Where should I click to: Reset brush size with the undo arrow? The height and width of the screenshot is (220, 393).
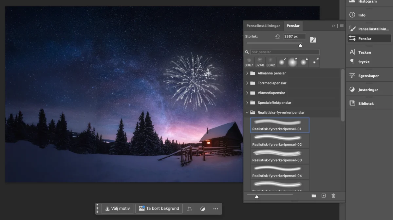pyautogui.click(x=277, y=37)
